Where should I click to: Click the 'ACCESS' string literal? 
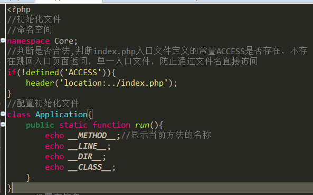point(83,73)
